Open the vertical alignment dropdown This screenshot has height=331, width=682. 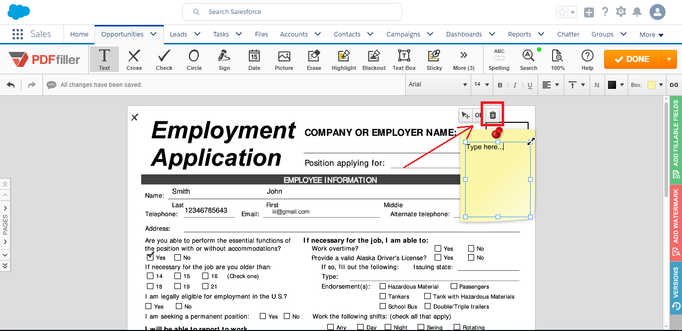click(x=577, y=85)
